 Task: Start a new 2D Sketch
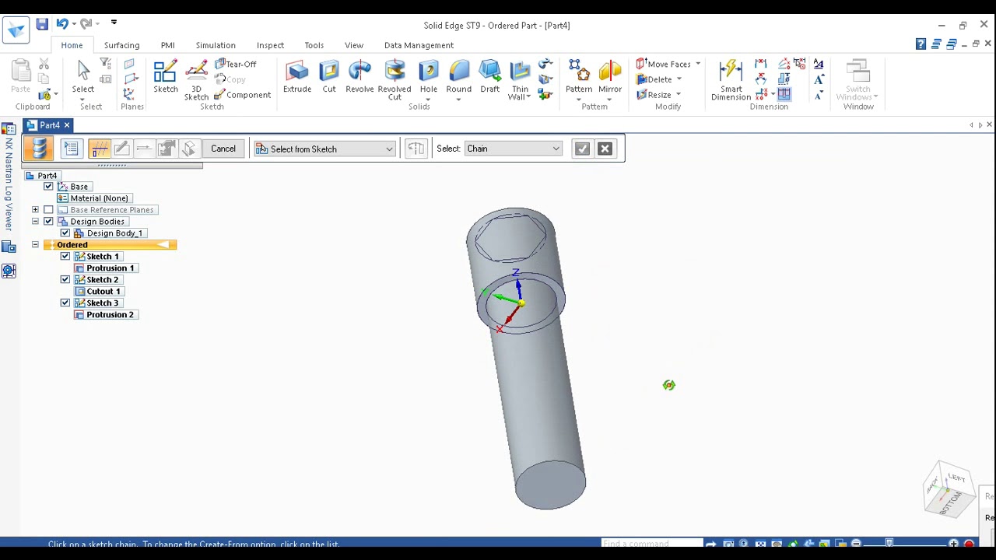tap(166, 76)
